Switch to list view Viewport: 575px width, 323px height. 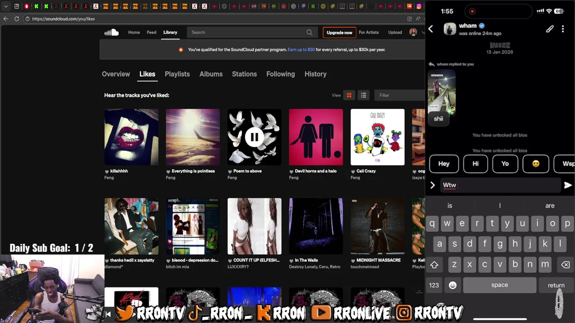click(363, 95)
